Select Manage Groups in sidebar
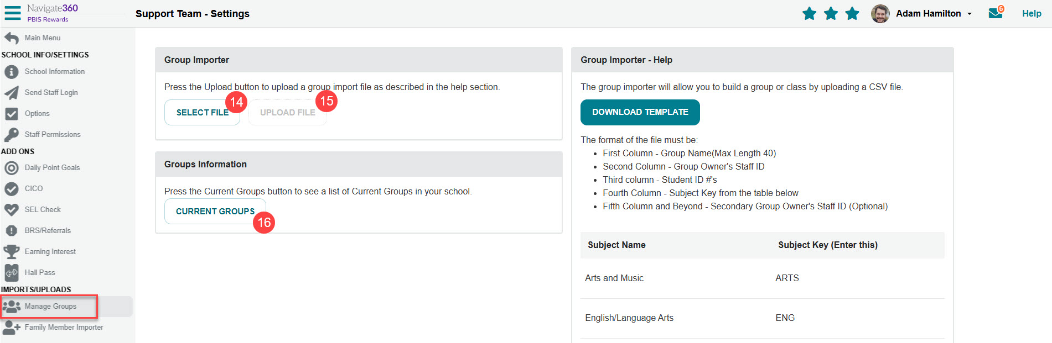Viewport: 1052px width, 343px height. (50, 307)
